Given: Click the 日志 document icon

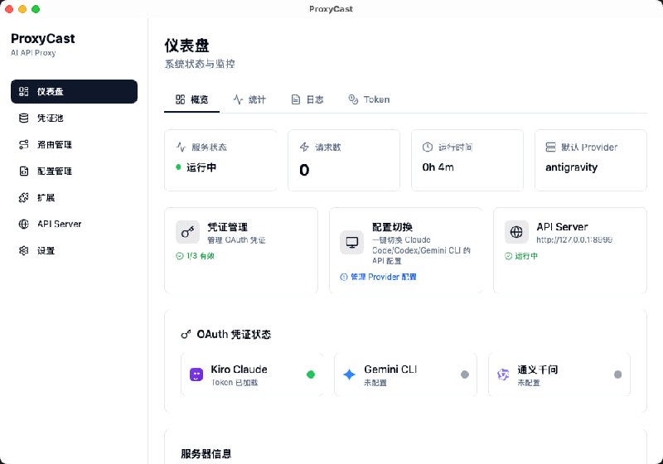Looking at the screenshot, I should pyautogui.click(x=296, y=99).
